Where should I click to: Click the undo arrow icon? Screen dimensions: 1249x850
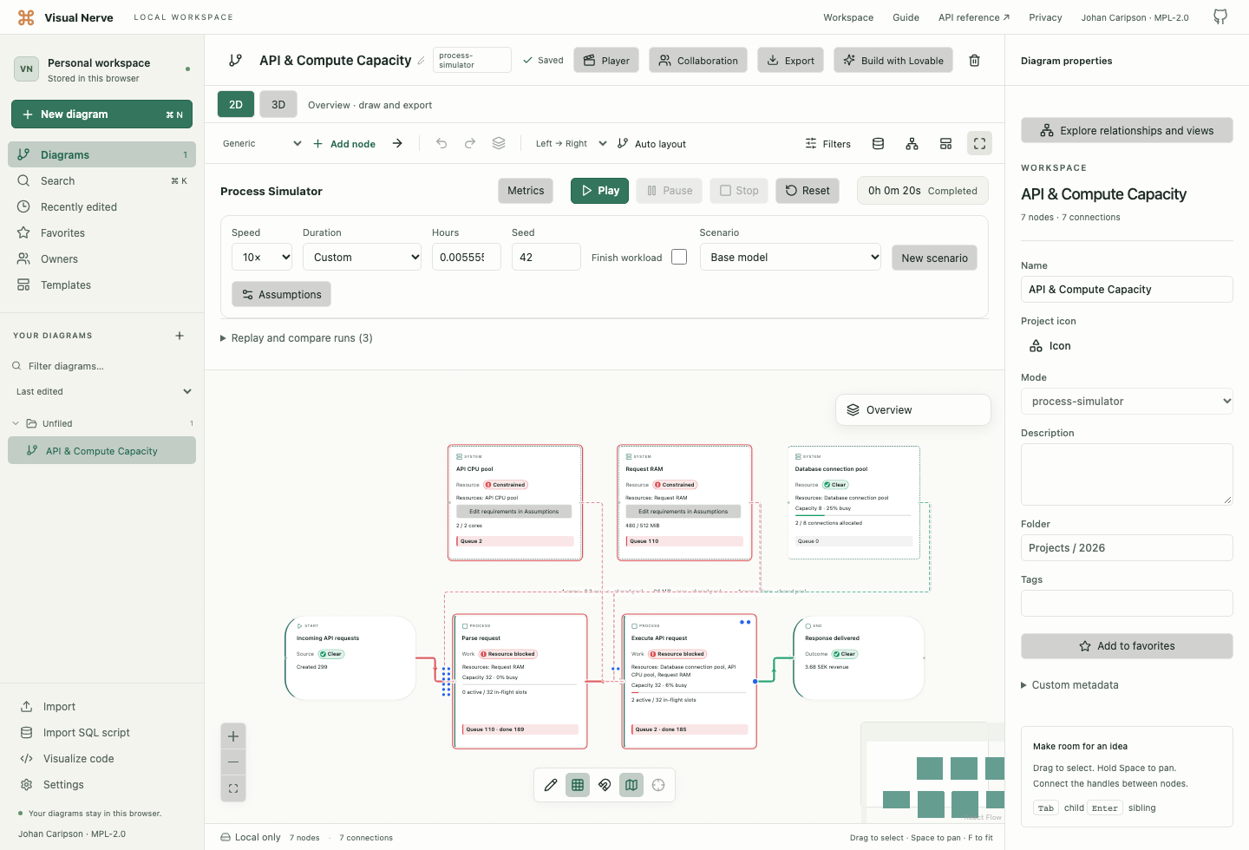[x=441, y=143]
